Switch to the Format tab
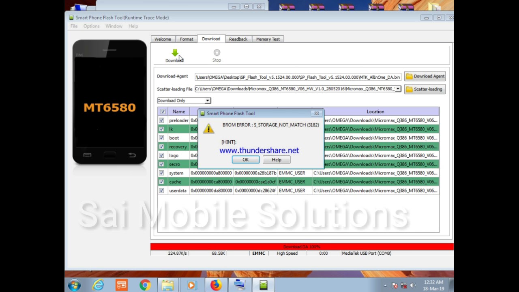519x292 pixels. point(187,39)
